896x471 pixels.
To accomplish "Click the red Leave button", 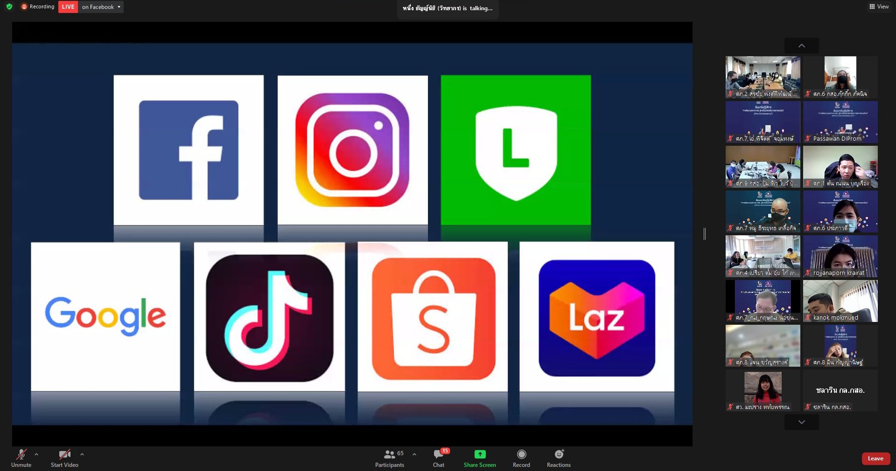I will tap(875, 458).
